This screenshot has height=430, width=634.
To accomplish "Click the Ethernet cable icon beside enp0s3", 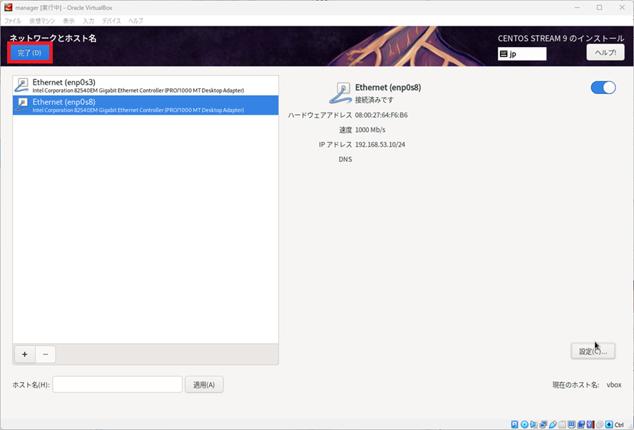I will [x=22, y=86].
